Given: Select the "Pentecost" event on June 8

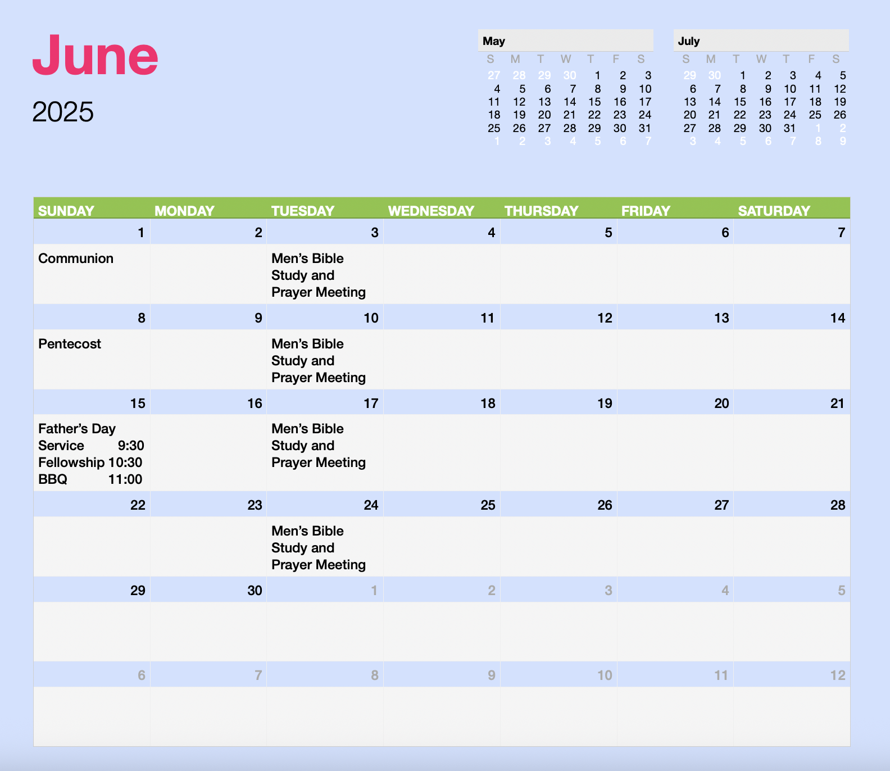Looking at the screenshot, I should pyautogui.click(x=70, y=344).
